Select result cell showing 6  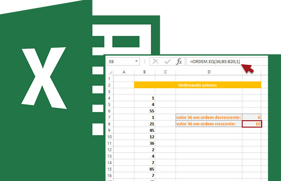pos(252,117)
